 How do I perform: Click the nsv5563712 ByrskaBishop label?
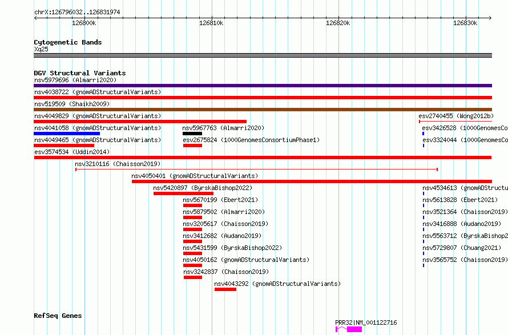tap(465, 236)
